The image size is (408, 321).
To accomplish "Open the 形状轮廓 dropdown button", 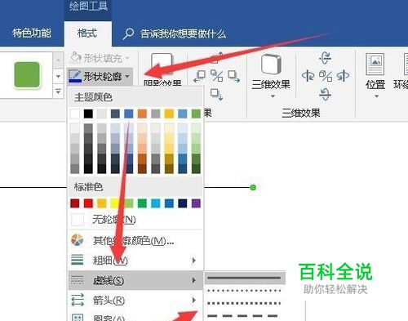I will 100,77.
